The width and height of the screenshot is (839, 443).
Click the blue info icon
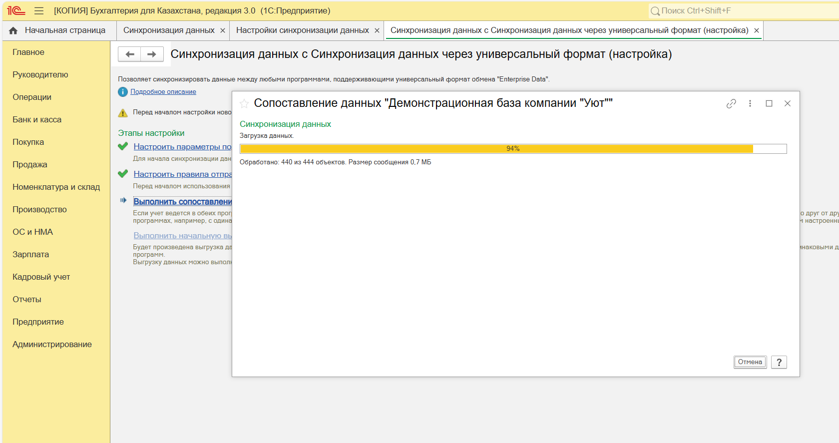[x=123, y=92]
